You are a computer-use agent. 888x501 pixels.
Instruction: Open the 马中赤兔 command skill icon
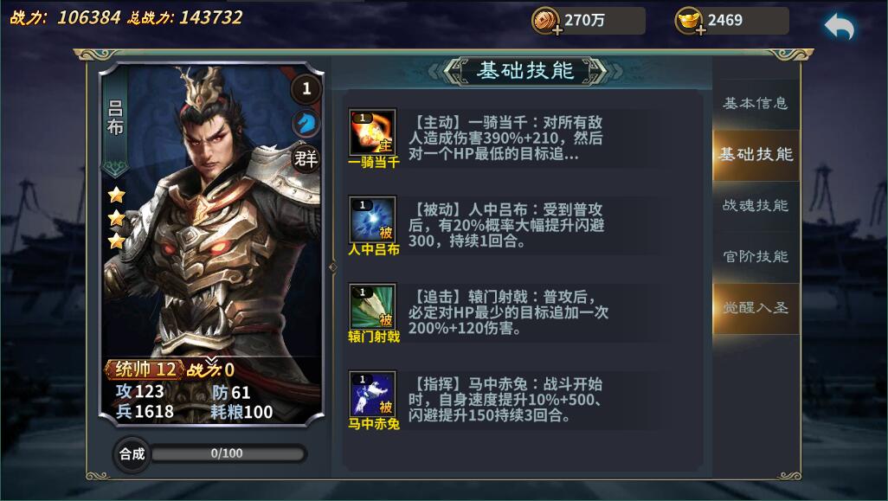(372, 394)
